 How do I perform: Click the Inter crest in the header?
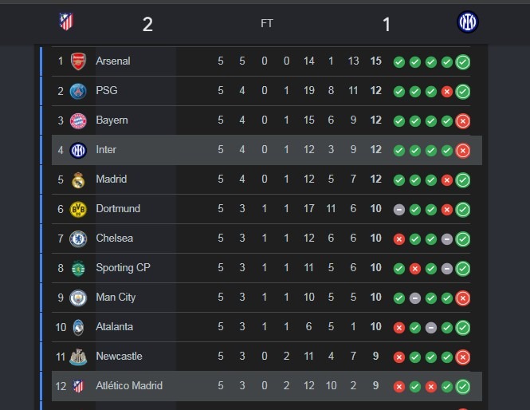tap(467, 22)
